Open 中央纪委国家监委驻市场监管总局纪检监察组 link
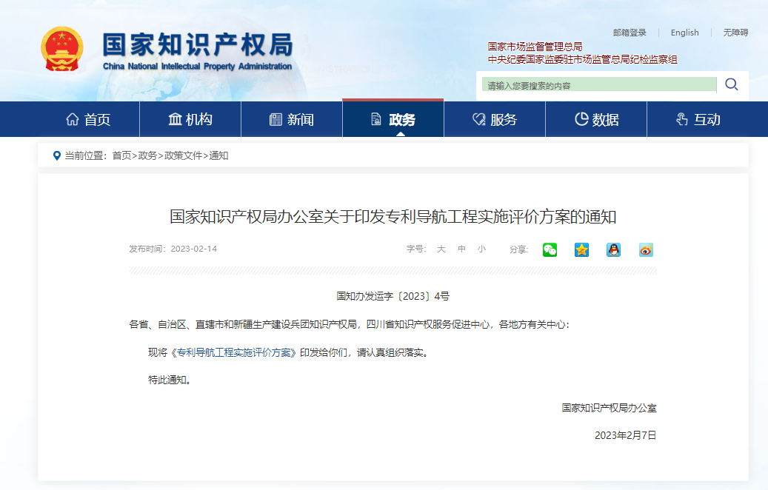768x490 pixels. click(582, 59)
